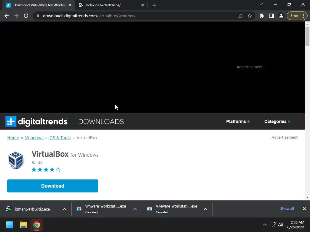The image size is (310, 232).
Task: View site information via lock icon
Action: tap(38, 16)
